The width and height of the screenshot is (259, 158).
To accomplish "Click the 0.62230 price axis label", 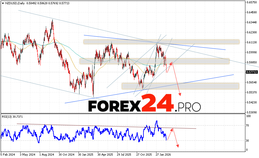I will point(252,32).
